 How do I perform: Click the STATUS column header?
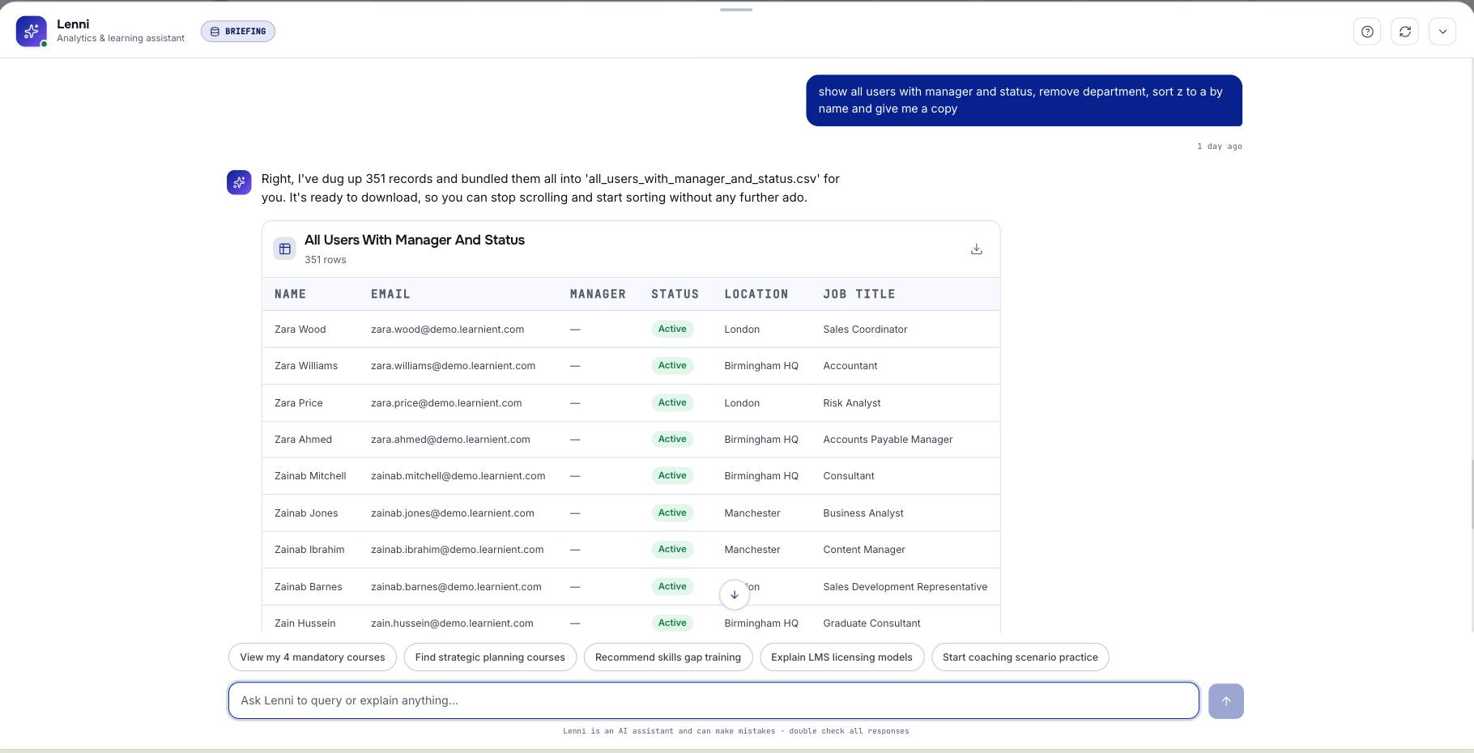pyautogui.click(x=675, y=294)
